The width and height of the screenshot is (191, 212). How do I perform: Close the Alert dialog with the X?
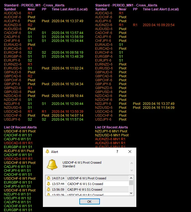(x=130, y=152)
